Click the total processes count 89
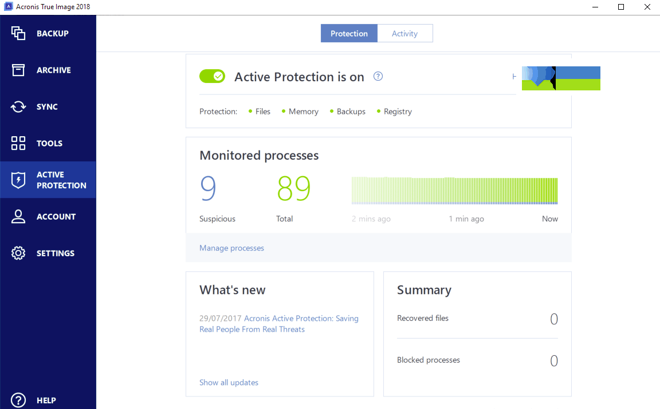This screenshot has width=660, height=409. [x=294, y=188]
